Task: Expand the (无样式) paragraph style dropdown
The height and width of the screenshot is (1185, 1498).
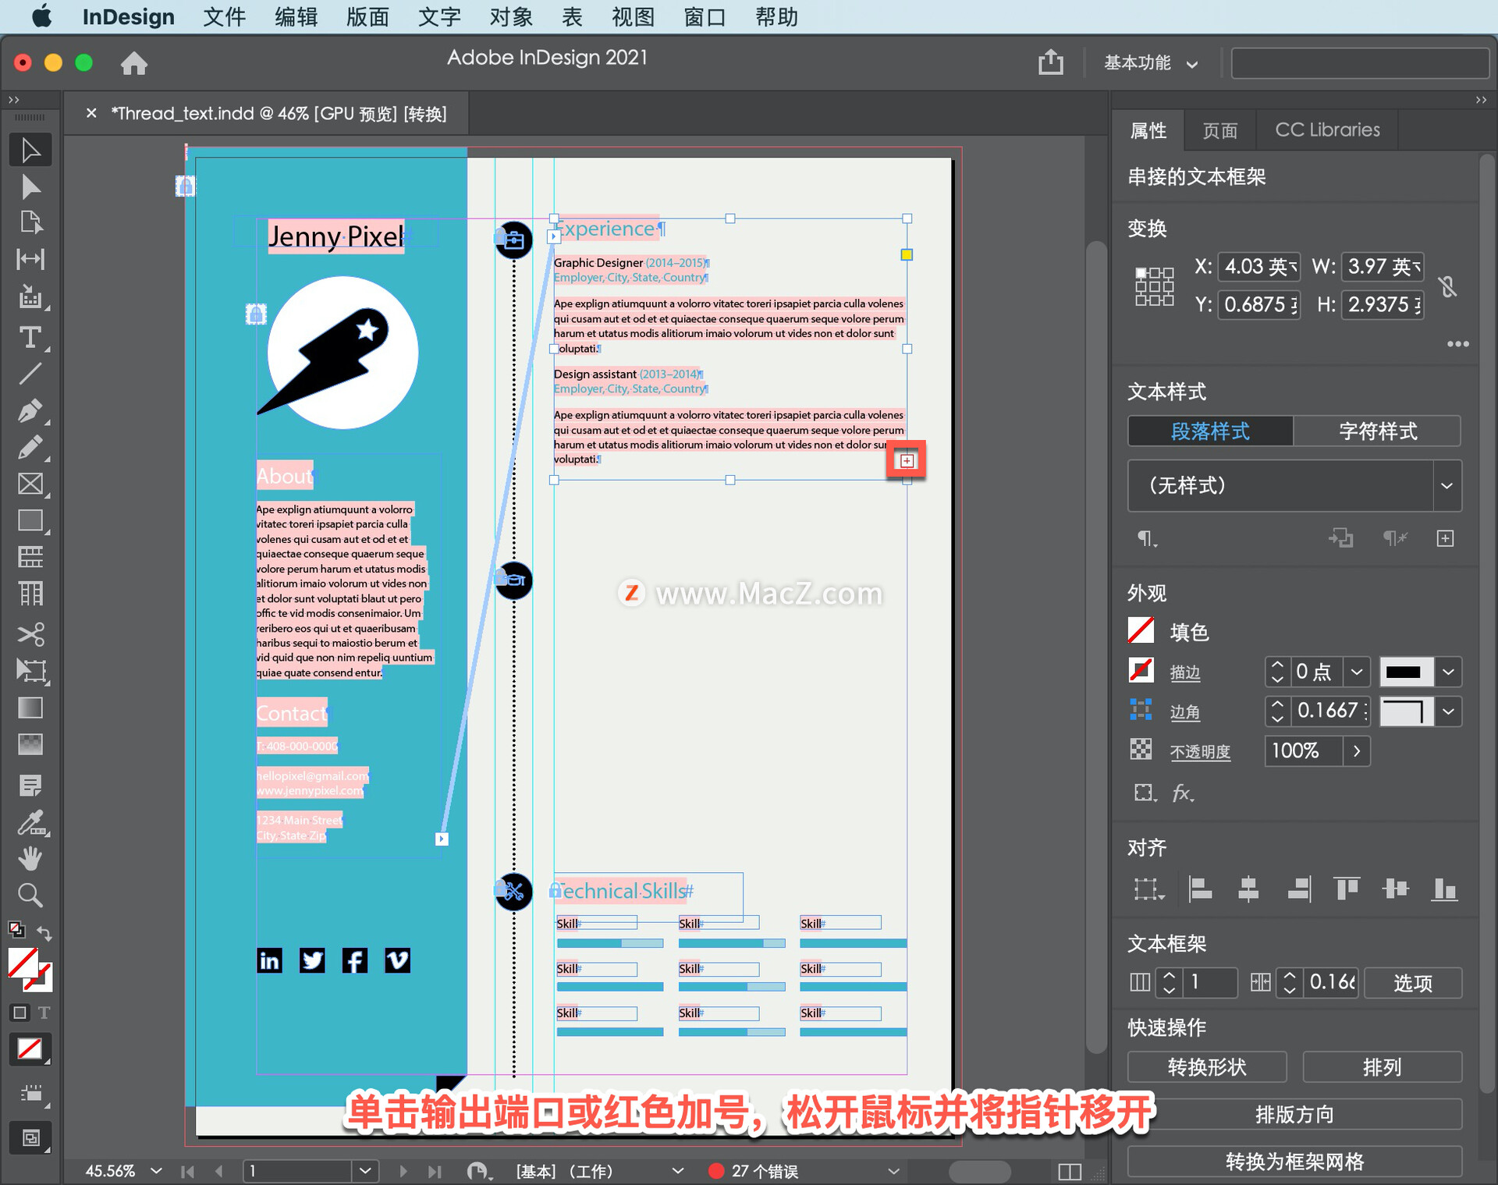Action: (1447, 485)
